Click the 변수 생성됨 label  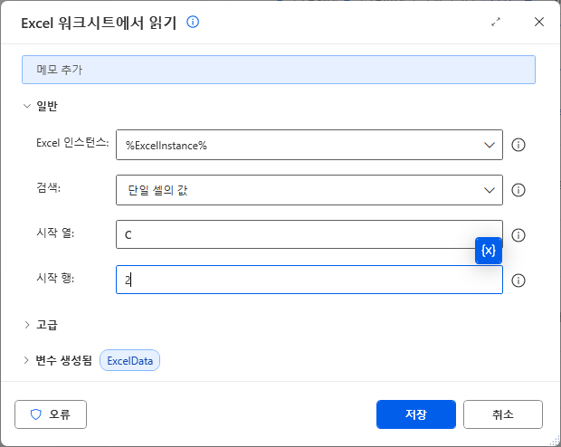(x=63, y=360)
